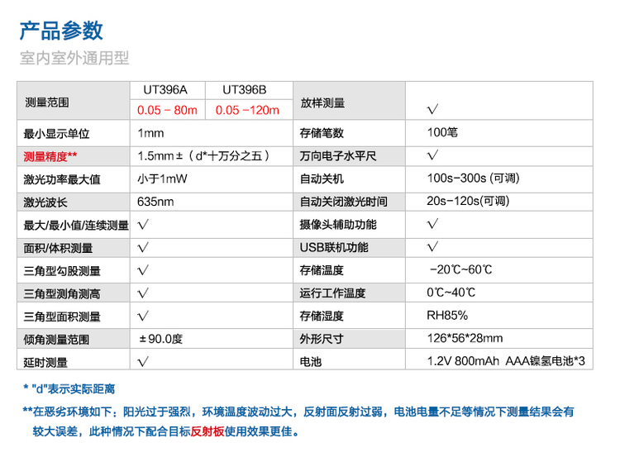This screenshot has height=457, width=620.
Task: Select the UT396B column header
Action: coord(246,90)
